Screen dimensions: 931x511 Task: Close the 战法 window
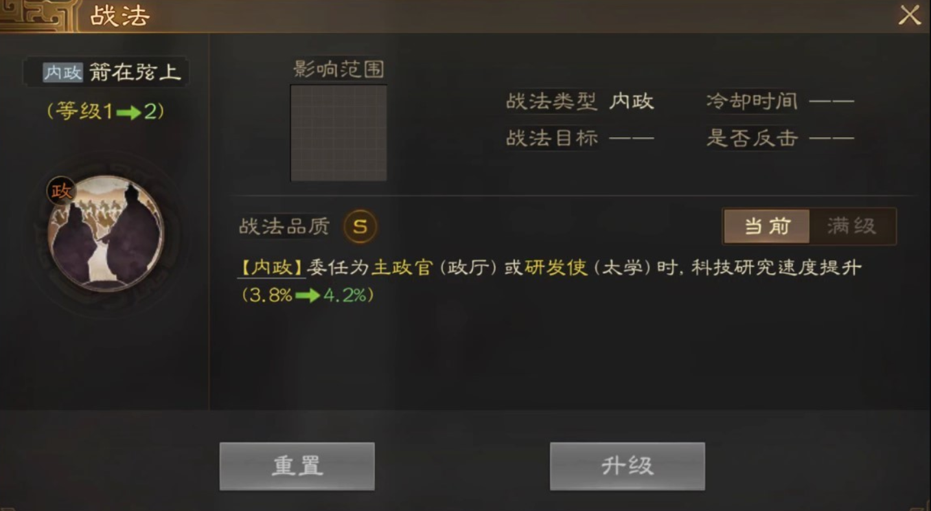(910, 16)
